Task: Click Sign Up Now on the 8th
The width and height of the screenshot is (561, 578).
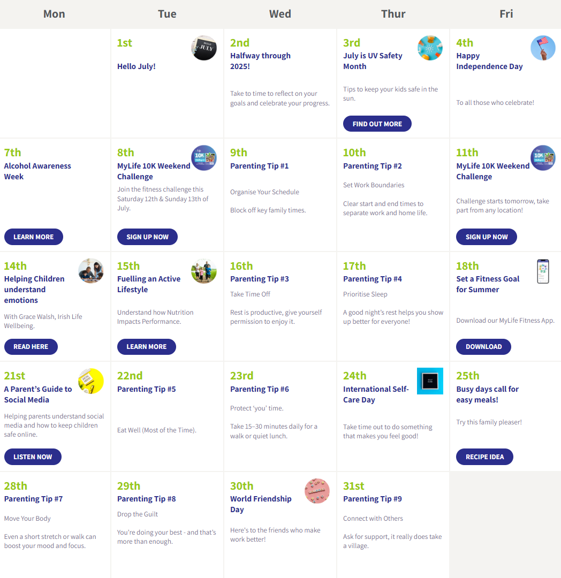Action: [147, 237]
